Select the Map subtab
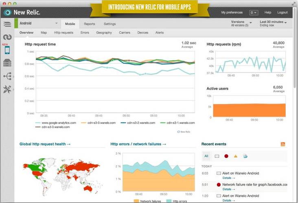Screen dimensions: 298x203 point(44,33)
